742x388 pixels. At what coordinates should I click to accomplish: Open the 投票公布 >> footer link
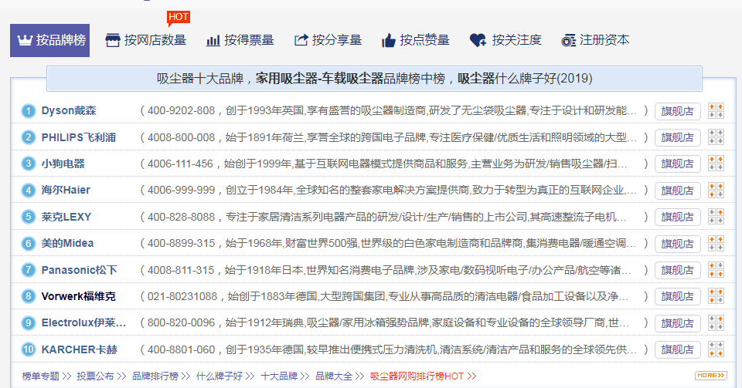point(102,376)
